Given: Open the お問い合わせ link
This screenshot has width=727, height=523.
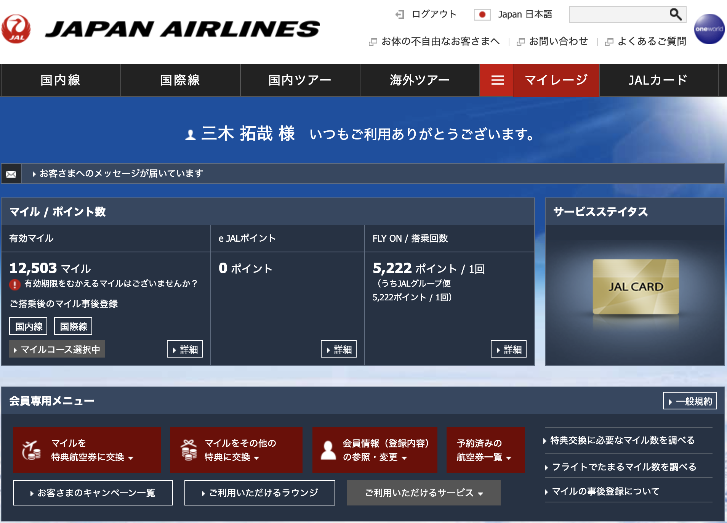Looking at the screenshot, I should 558,41.
